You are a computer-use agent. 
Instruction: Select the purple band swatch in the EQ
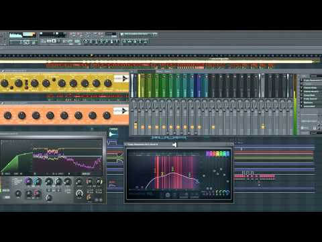tap(207, 153)
